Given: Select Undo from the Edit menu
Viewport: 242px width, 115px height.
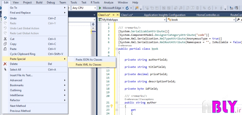Looking at the screenshot, I should click(x=35, y=18).
